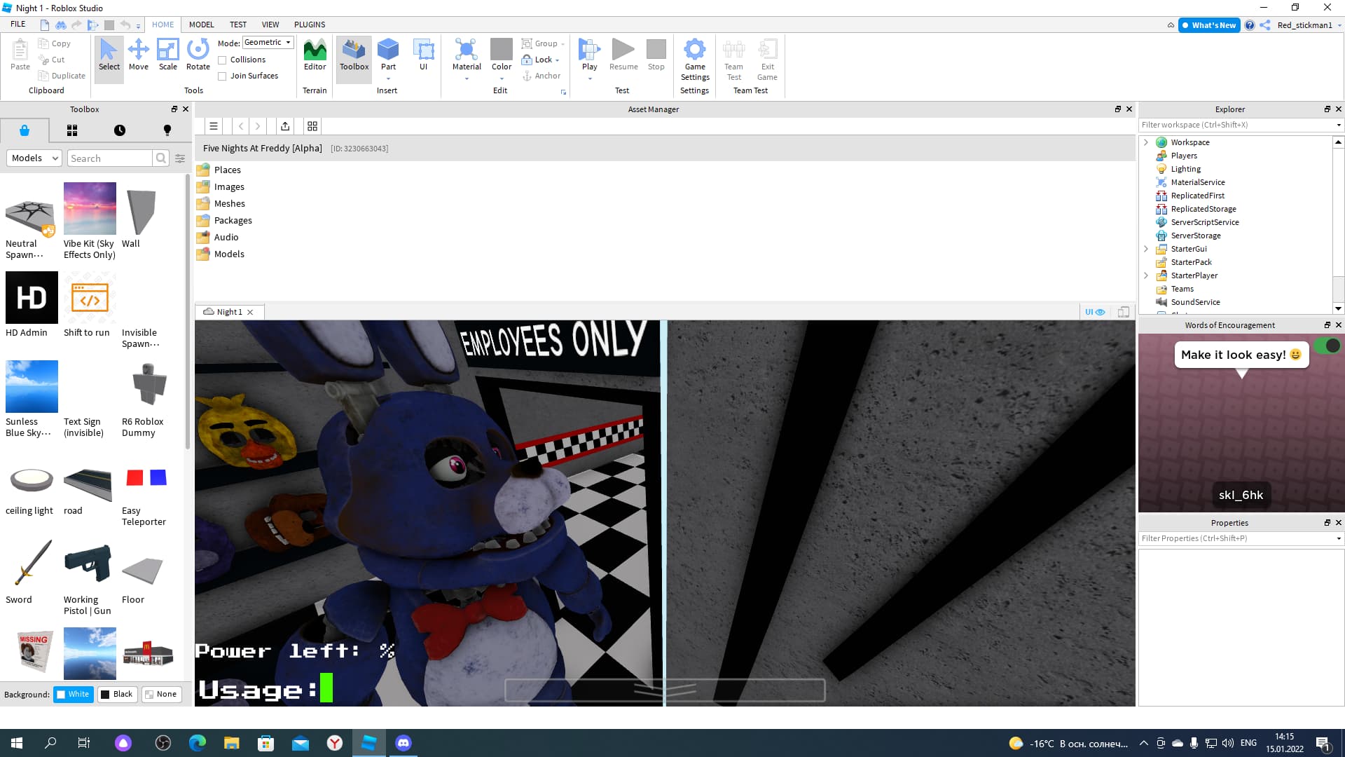The height and width of the screenshot is (757, 1345).
Task: Click the Toolbox search input field
Action: coord(110,158)
